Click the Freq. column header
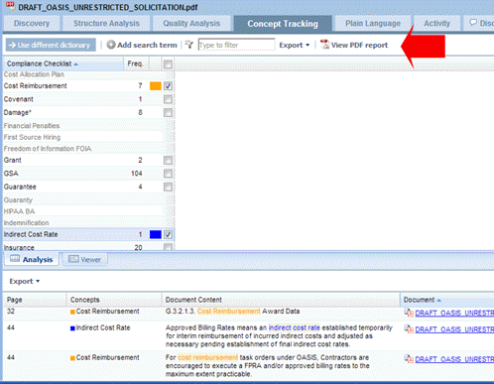 pyautogui.click(x=135, y=64)
